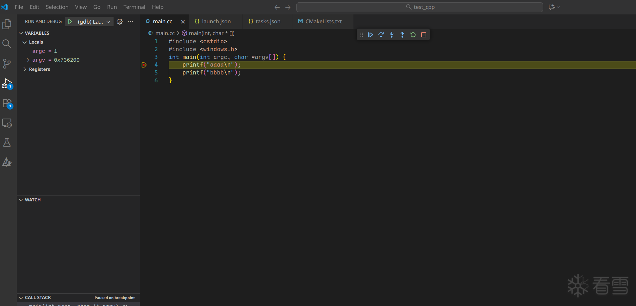Open the Remote Explorer view

(x=7, y=123)
